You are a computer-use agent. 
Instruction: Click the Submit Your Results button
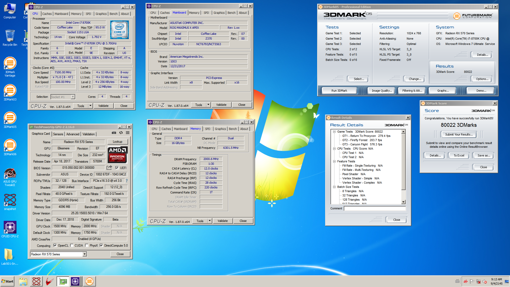[x=459, y=134]
